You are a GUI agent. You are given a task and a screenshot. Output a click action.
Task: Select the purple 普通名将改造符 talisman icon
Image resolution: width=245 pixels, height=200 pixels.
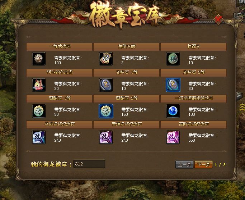[106, 137]
